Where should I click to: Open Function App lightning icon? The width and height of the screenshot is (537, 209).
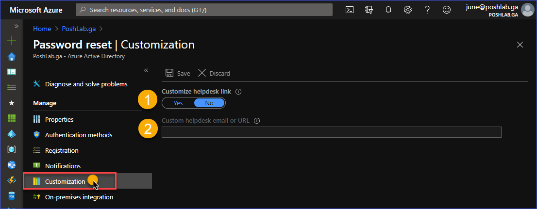pos(12,180)
